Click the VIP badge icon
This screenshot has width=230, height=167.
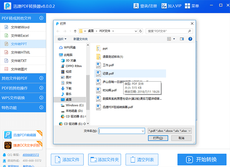click(x=164, y=6)
